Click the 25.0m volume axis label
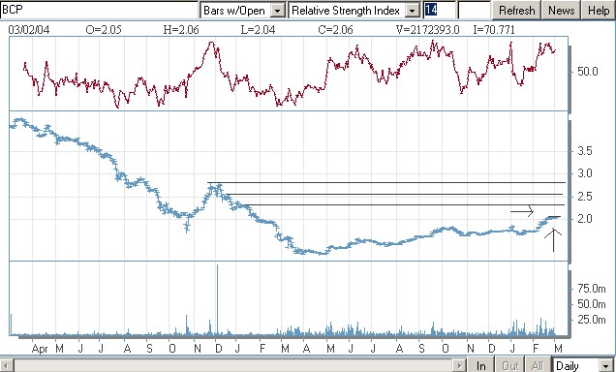Image resolution: width=616 pixels, height=372 pixels. [x=591, y=320]
